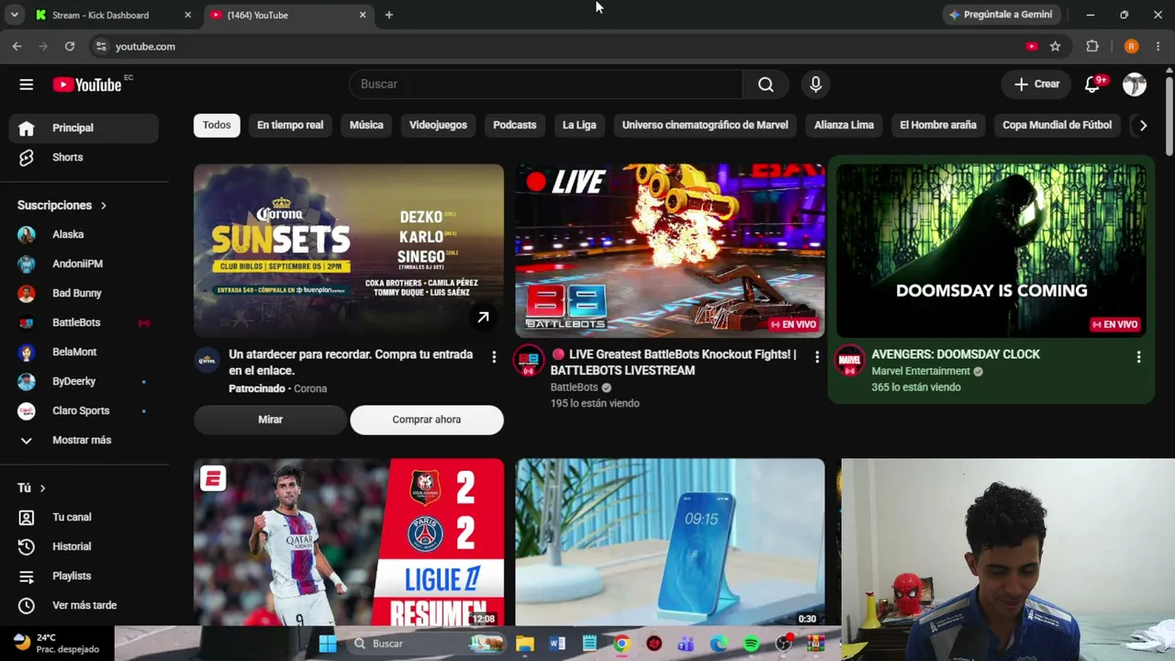Open the Corona ad external link arrow
Screen dimensions: 1175x661
(x=483, y=318)
